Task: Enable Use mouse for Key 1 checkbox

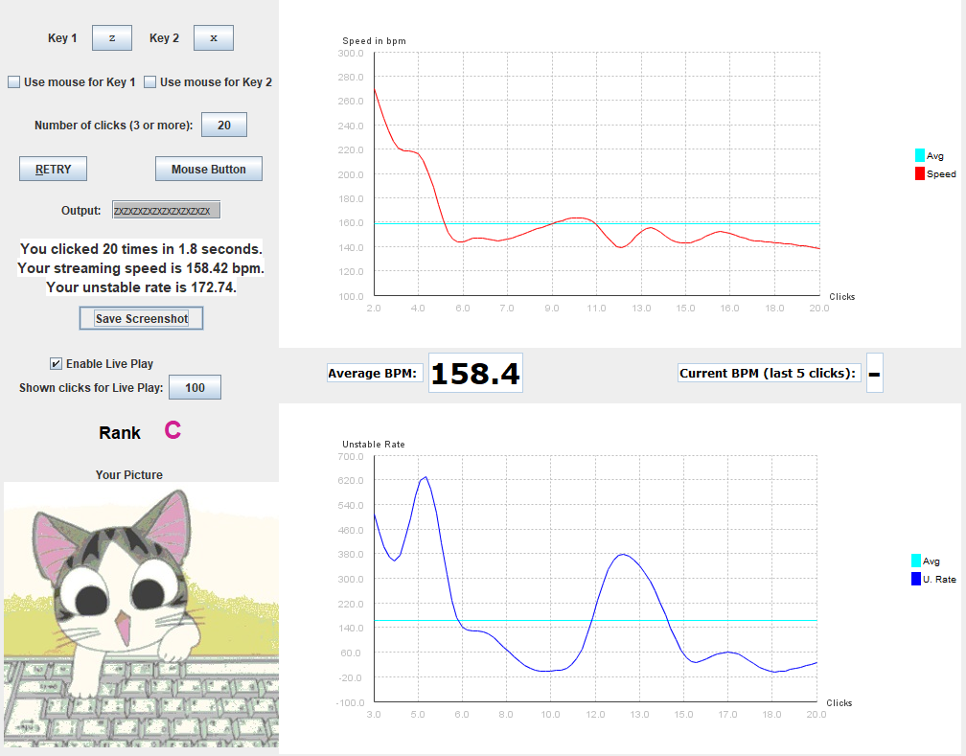Action: pos(13,82)
